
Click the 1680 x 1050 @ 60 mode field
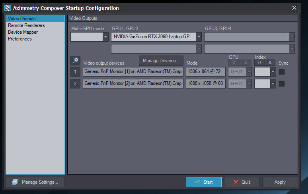tap(206, 84)
